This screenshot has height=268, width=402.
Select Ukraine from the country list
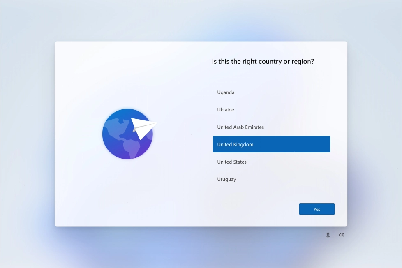click(271, 109)
